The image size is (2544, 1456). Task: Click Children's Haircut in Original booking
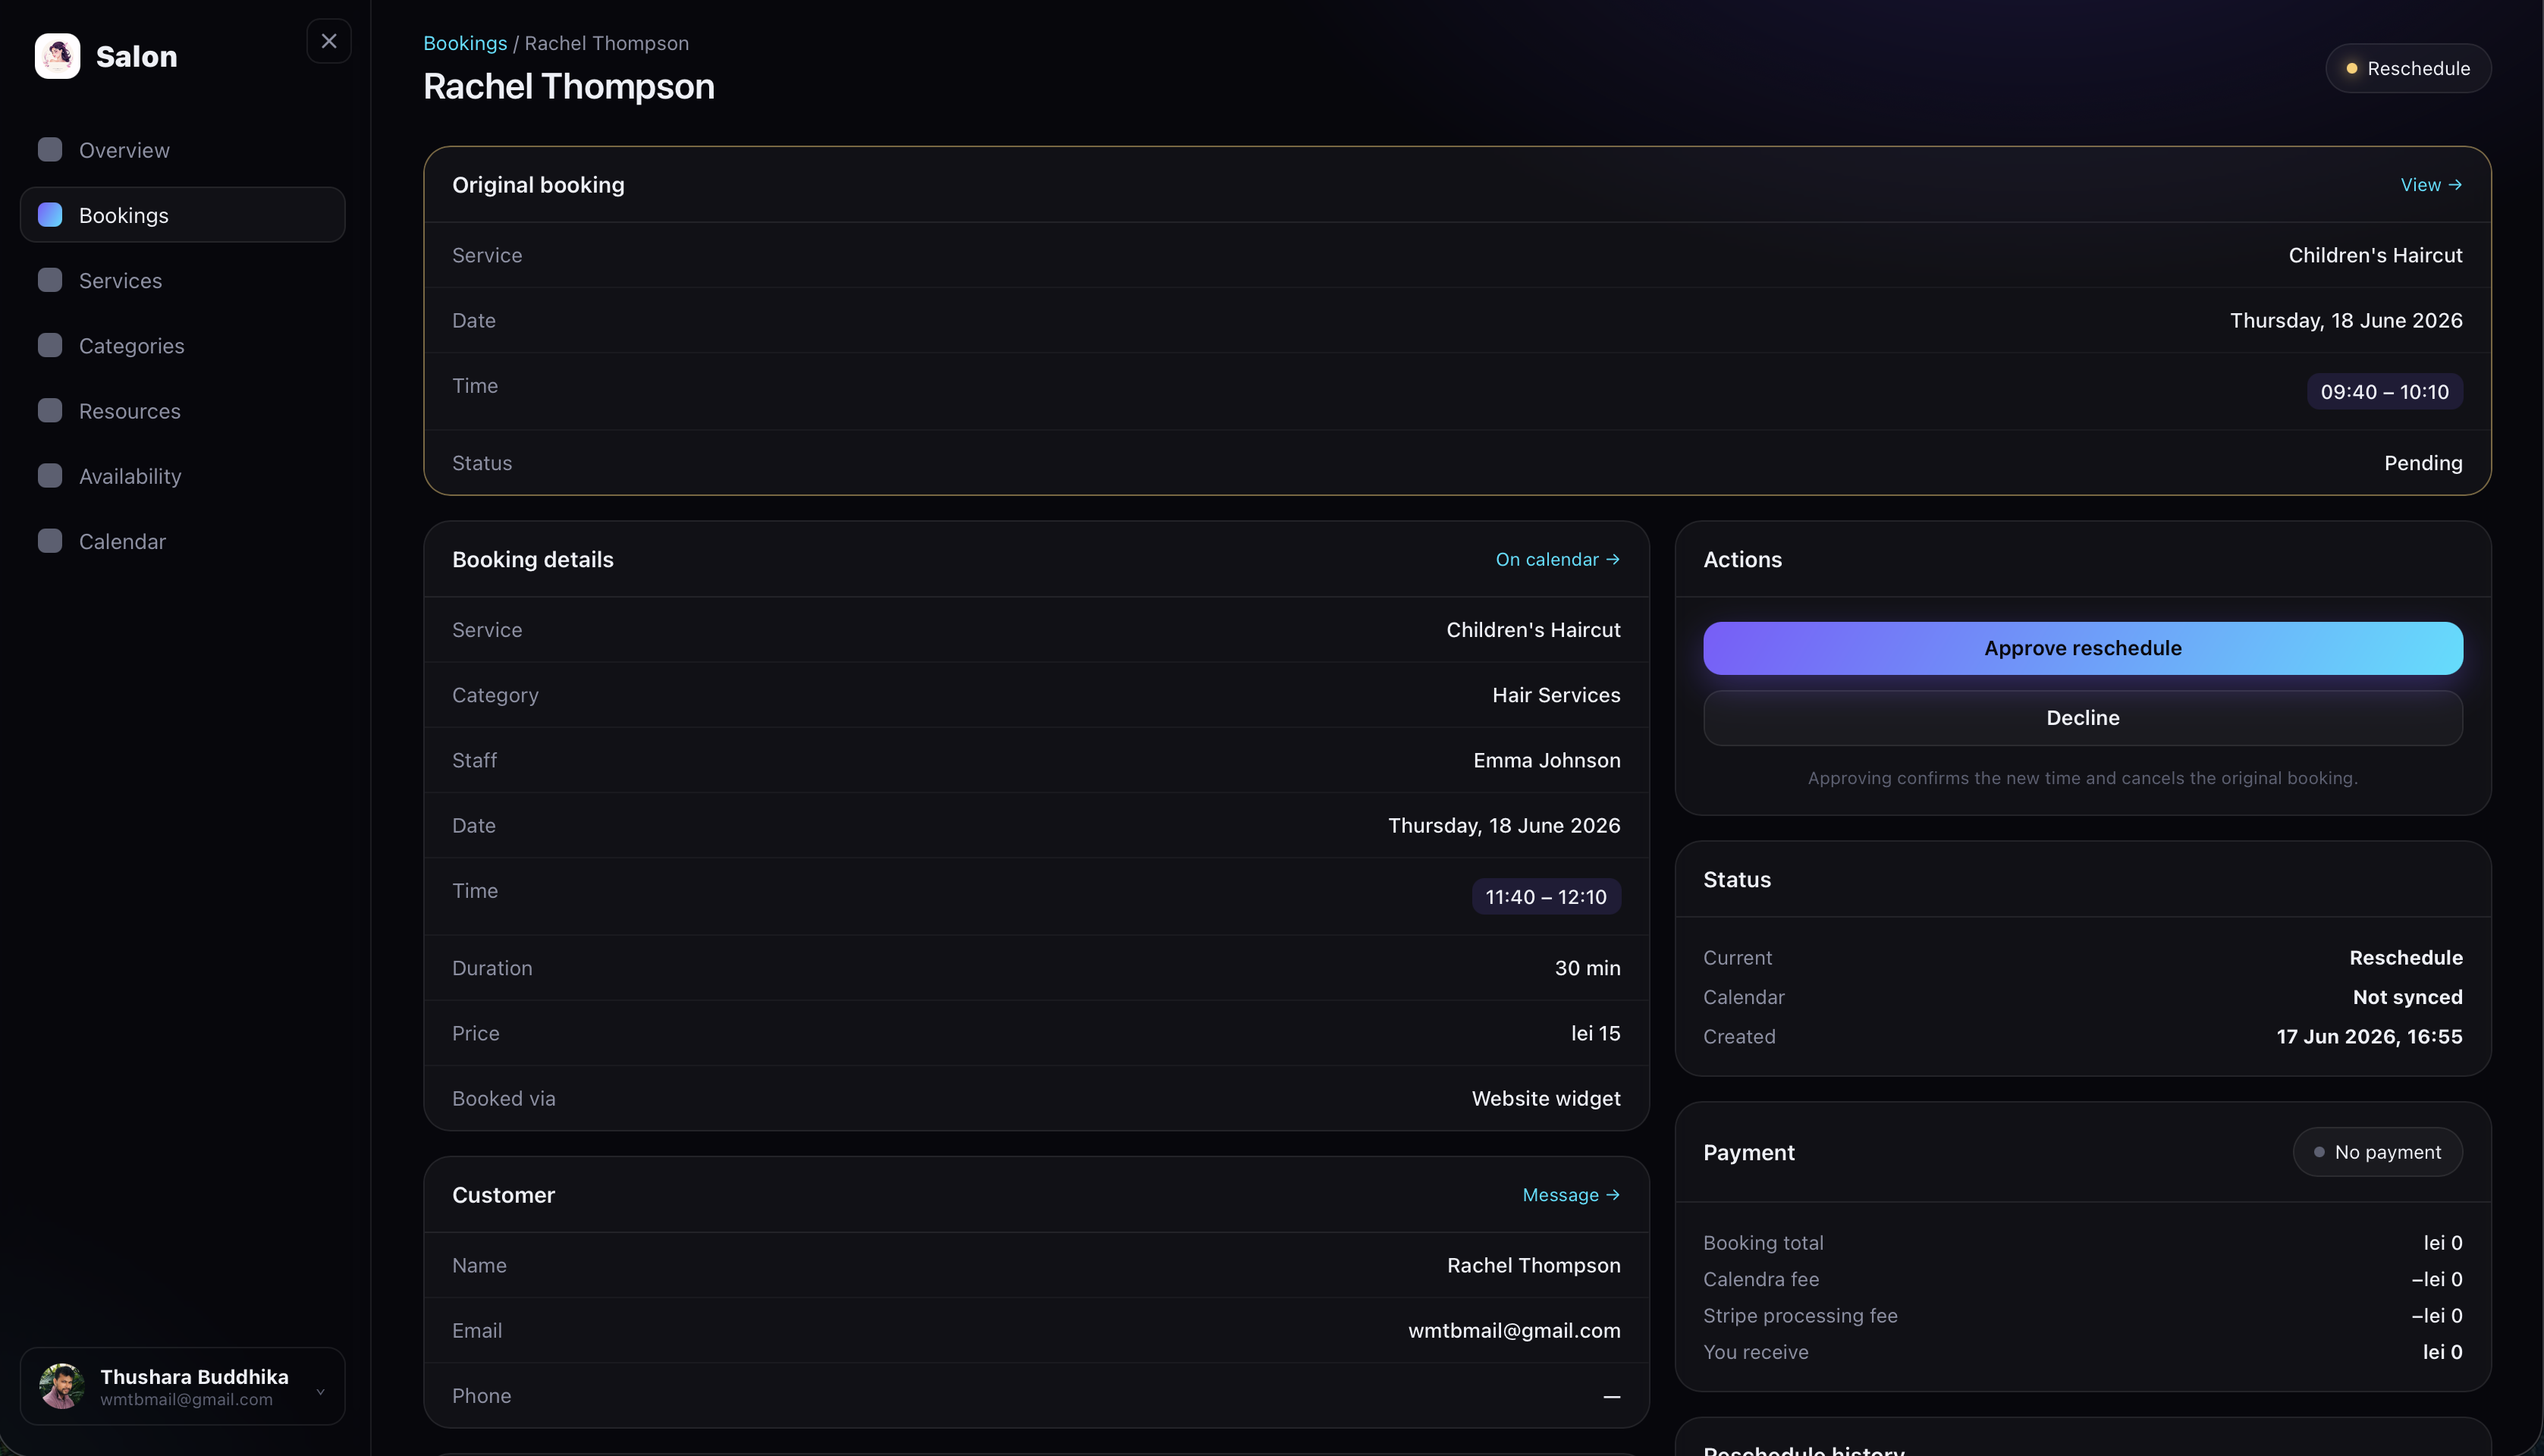point(2375,255)
